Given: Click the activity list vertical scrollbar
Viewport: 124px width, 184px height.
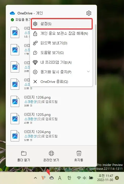Looking at the screenshot, I should coord(96,55).
